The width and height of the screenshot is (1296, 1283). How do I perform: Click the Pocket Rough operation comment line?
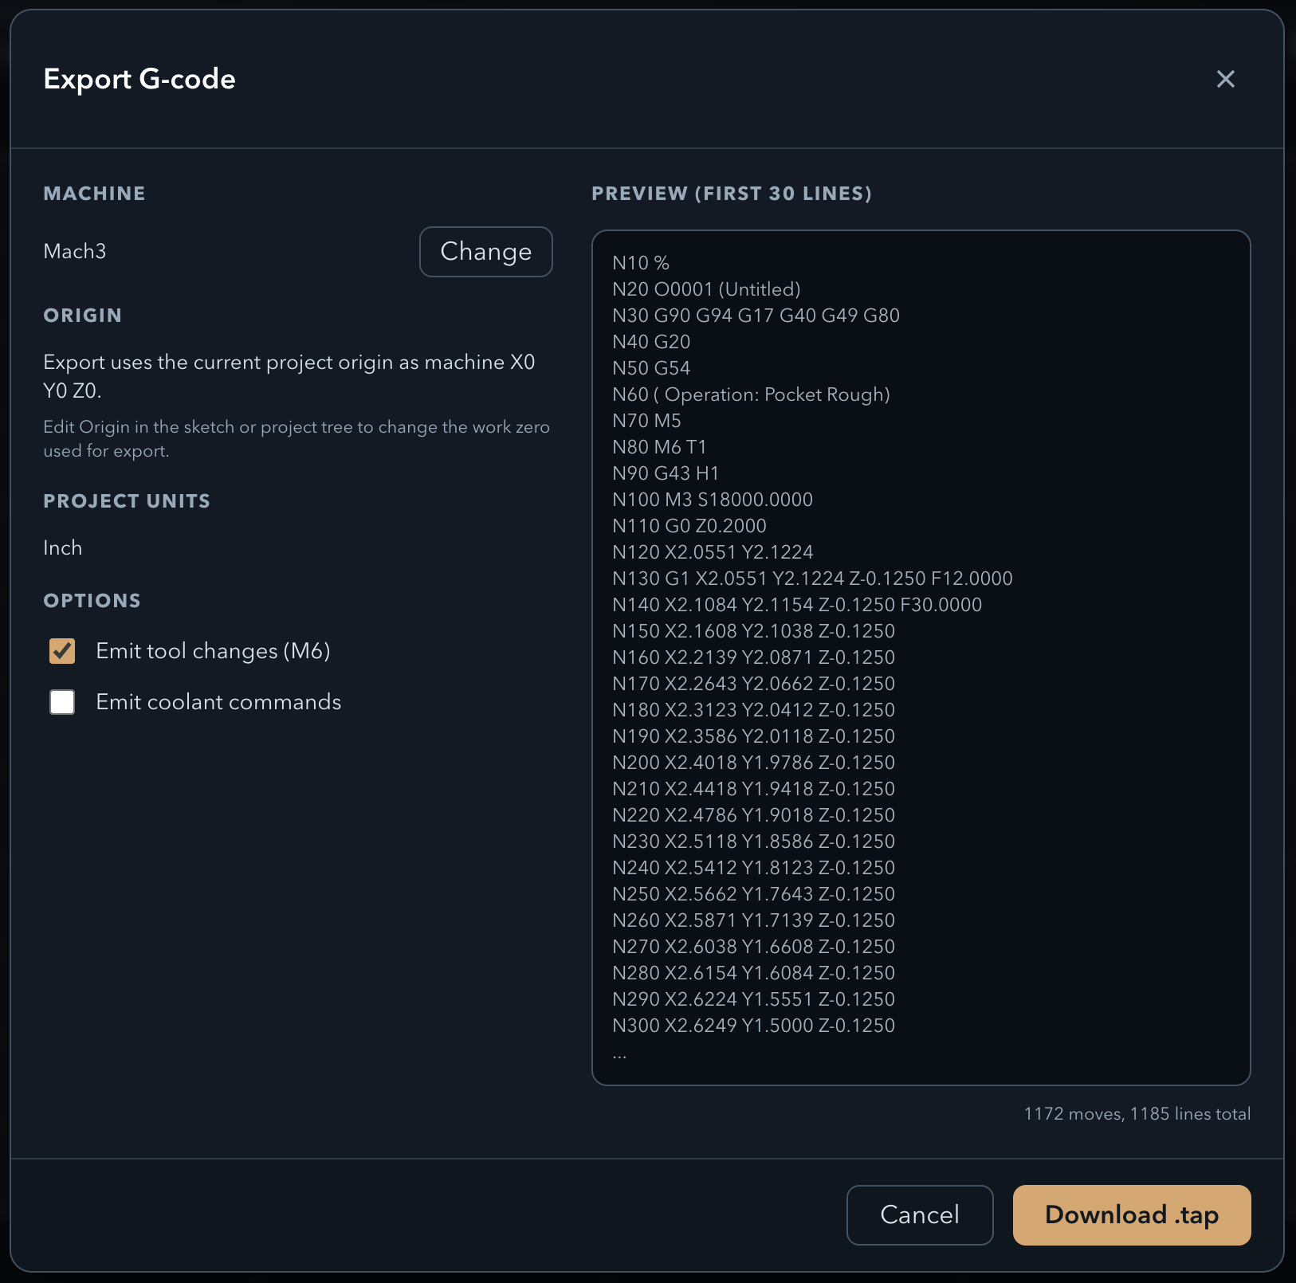click(x=751, y=394)
